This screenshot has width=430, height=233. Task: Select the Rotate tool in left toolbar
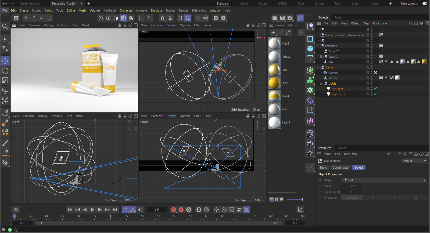tap(5, 71)
